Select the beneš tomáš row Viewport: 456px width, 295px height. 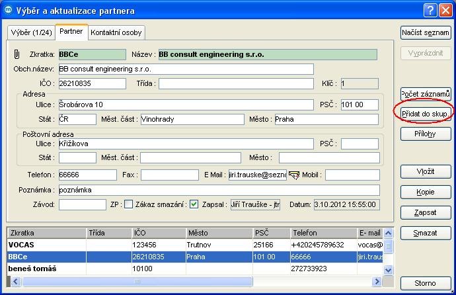195,269
